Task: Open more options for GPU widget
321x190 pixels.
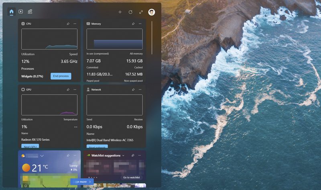Action: click(x=75, y=89)
